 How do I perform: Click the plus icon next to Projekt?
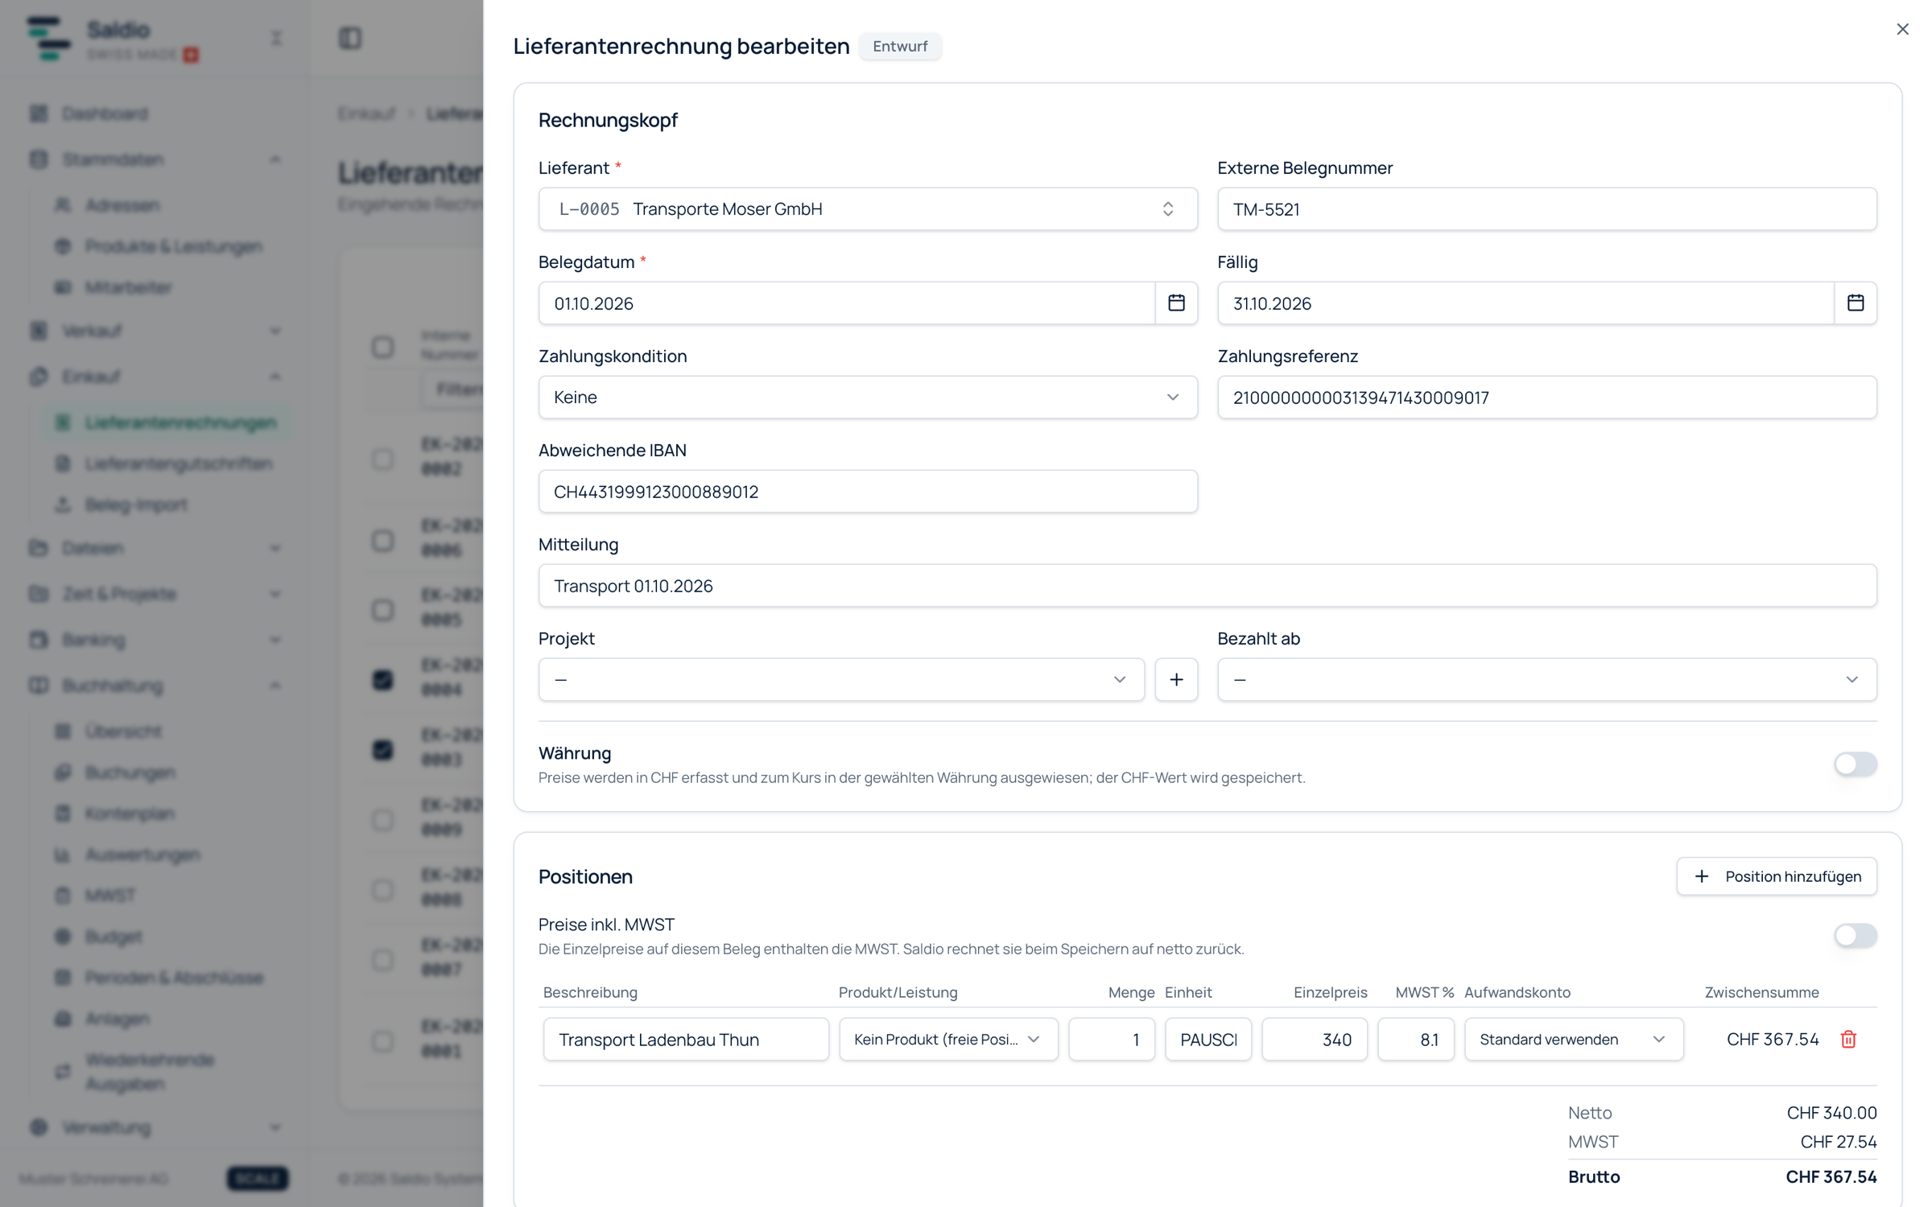1176,679
